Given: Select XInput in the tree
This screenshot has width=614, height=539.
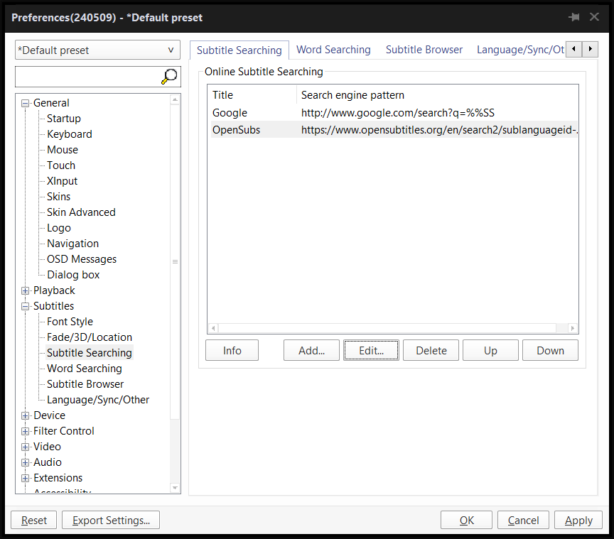Looking at the screenshot, I should coord(63,181).
